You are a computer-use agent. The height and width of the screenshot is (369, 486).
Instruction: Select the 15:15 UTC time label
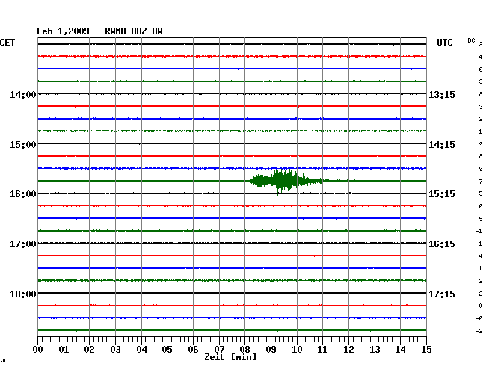tap(442, 194)
